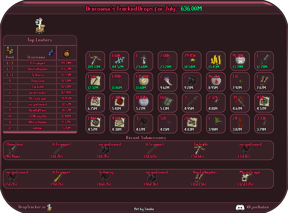
Task: Click the whip item tile worth 4.17M
Action: [x=143, y=124]
